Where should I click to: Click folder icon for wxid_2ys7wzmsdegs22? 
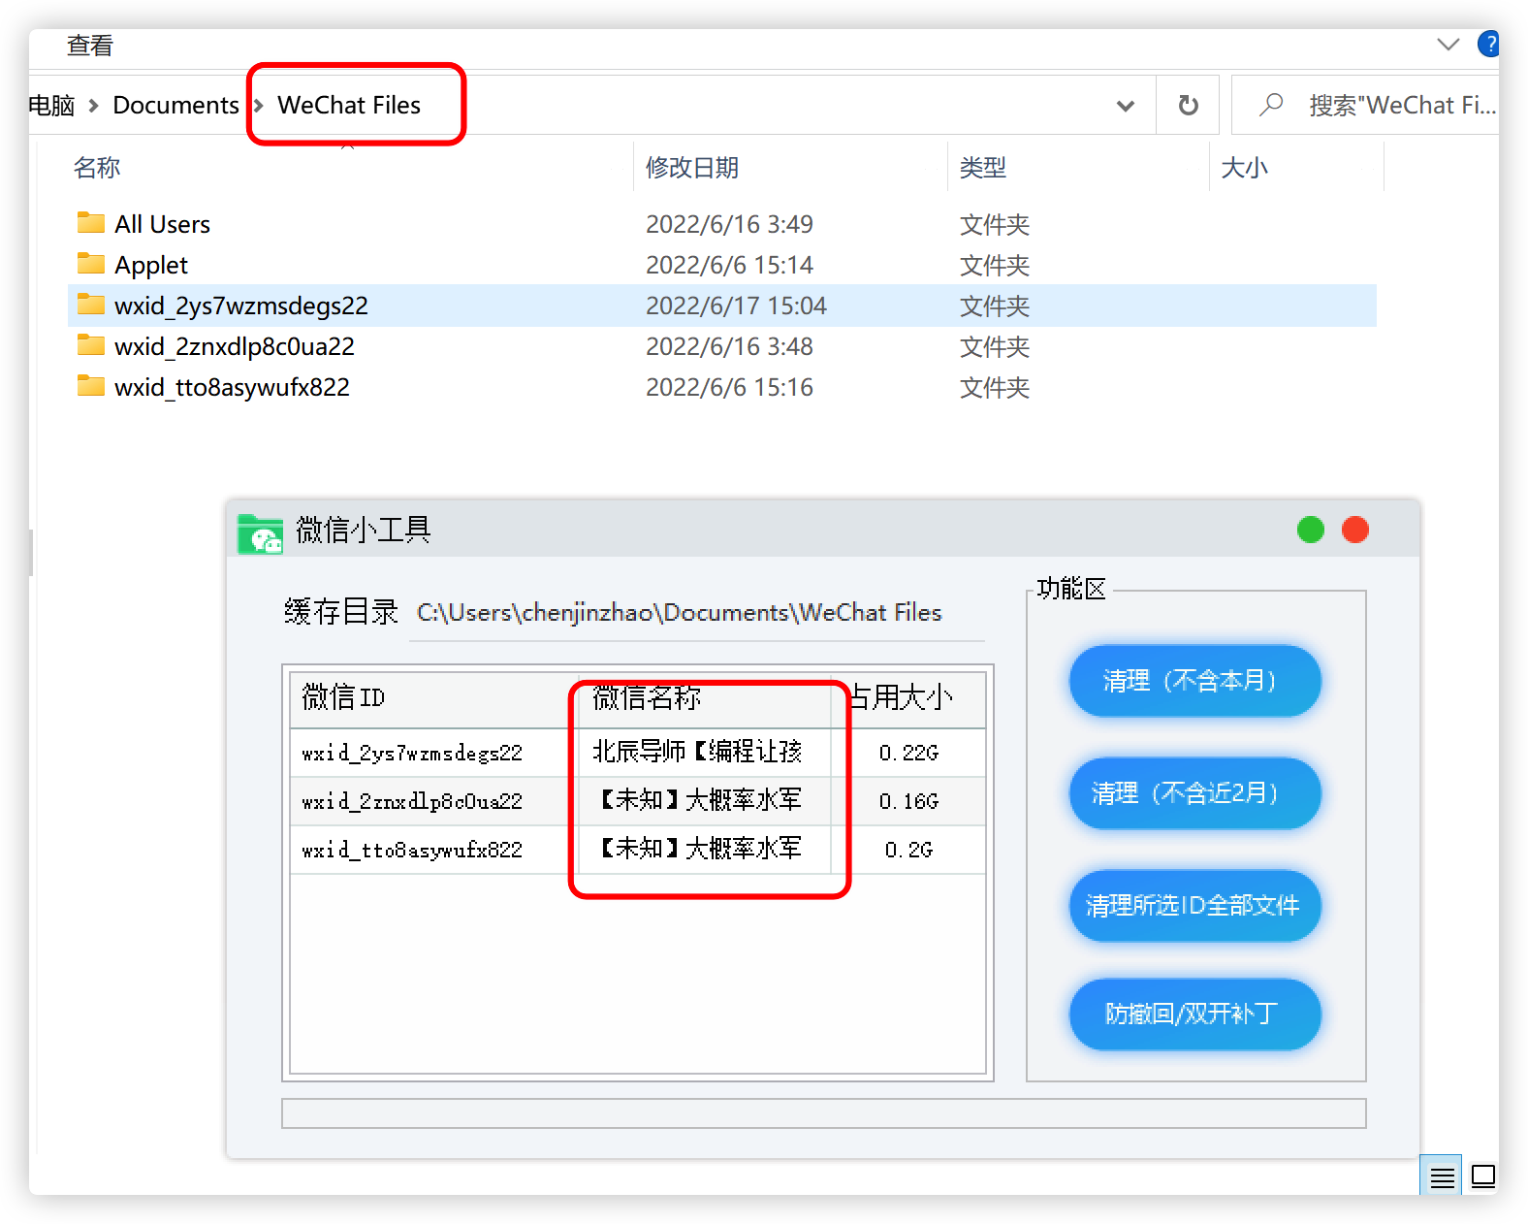coord(91,305)
